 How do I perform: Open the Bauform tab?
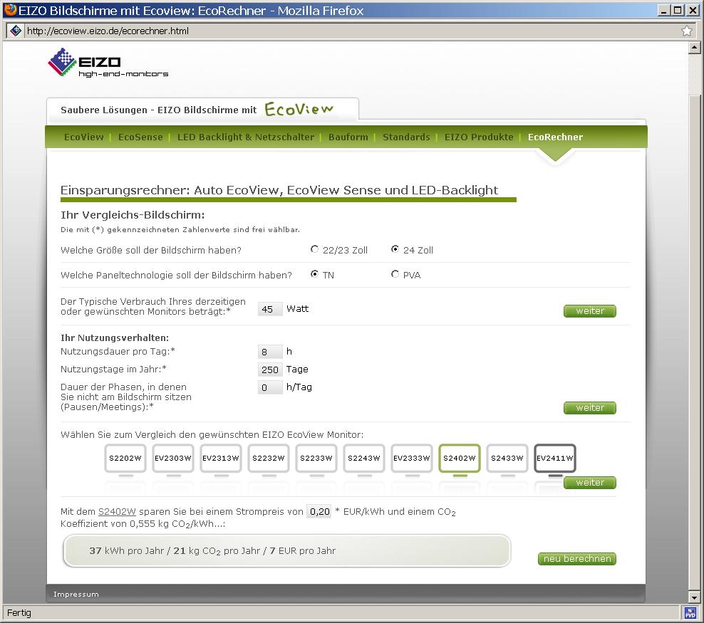pos(348,137)
